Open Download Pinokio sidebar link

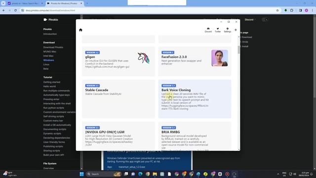click(53, 47)
